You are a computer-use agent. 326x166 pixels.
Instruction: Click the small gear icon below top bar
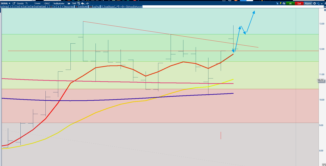(x=325, y=10)
